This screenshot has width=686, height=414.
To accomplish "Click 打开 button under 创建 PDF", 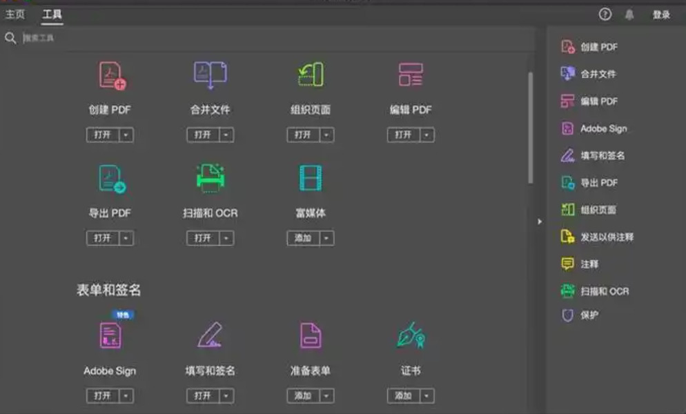I will (103, 135).
